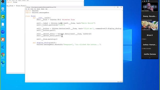This screenshot has height=90, width=160.
Task: Click the 'Response' string in showinfo call
Action: [x=68, y=44]
